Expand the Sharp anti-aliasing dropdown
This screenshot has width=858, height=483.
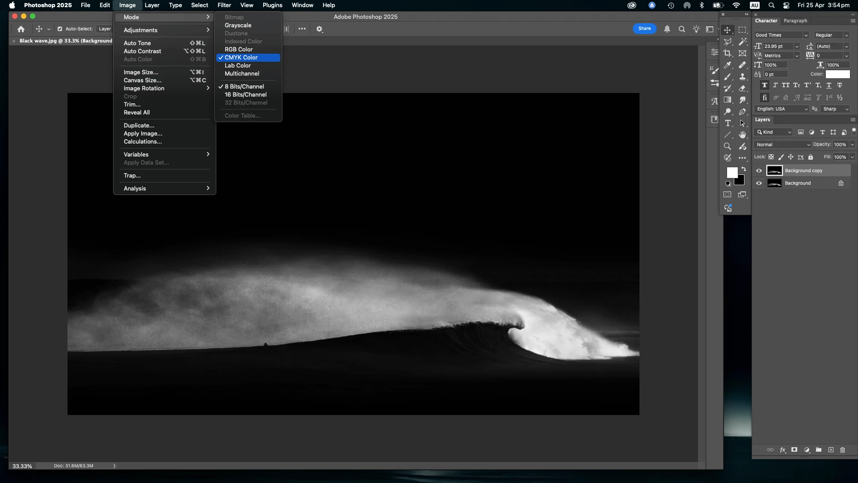tap(835, 109)
